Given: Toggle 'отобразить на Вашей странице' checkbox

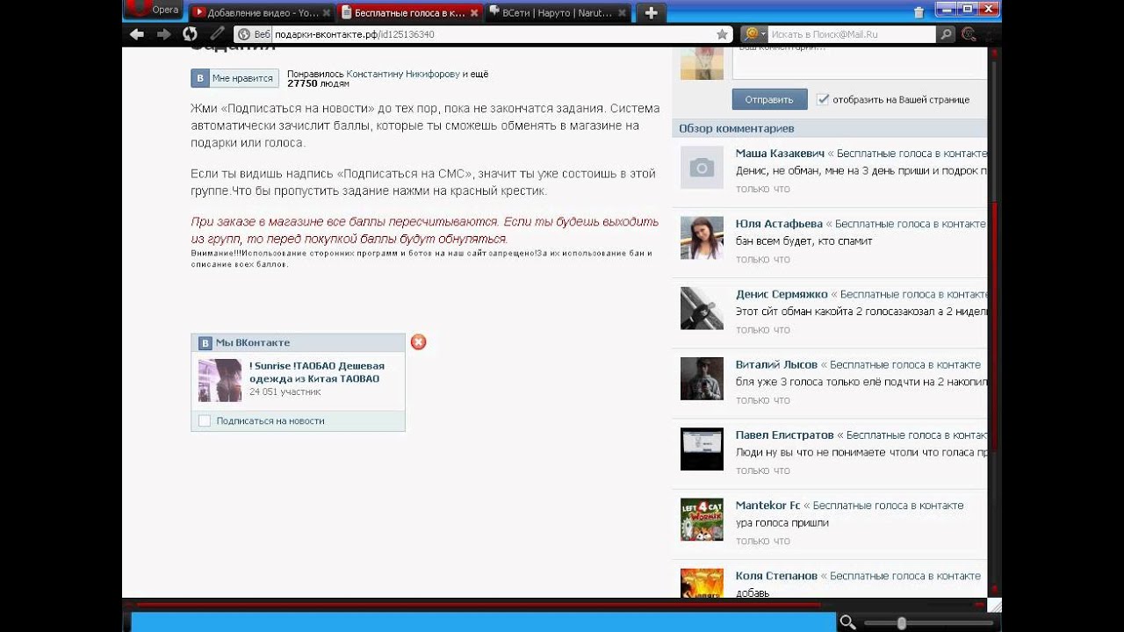Looking at the screenshot, I should [x=823, y=99].
